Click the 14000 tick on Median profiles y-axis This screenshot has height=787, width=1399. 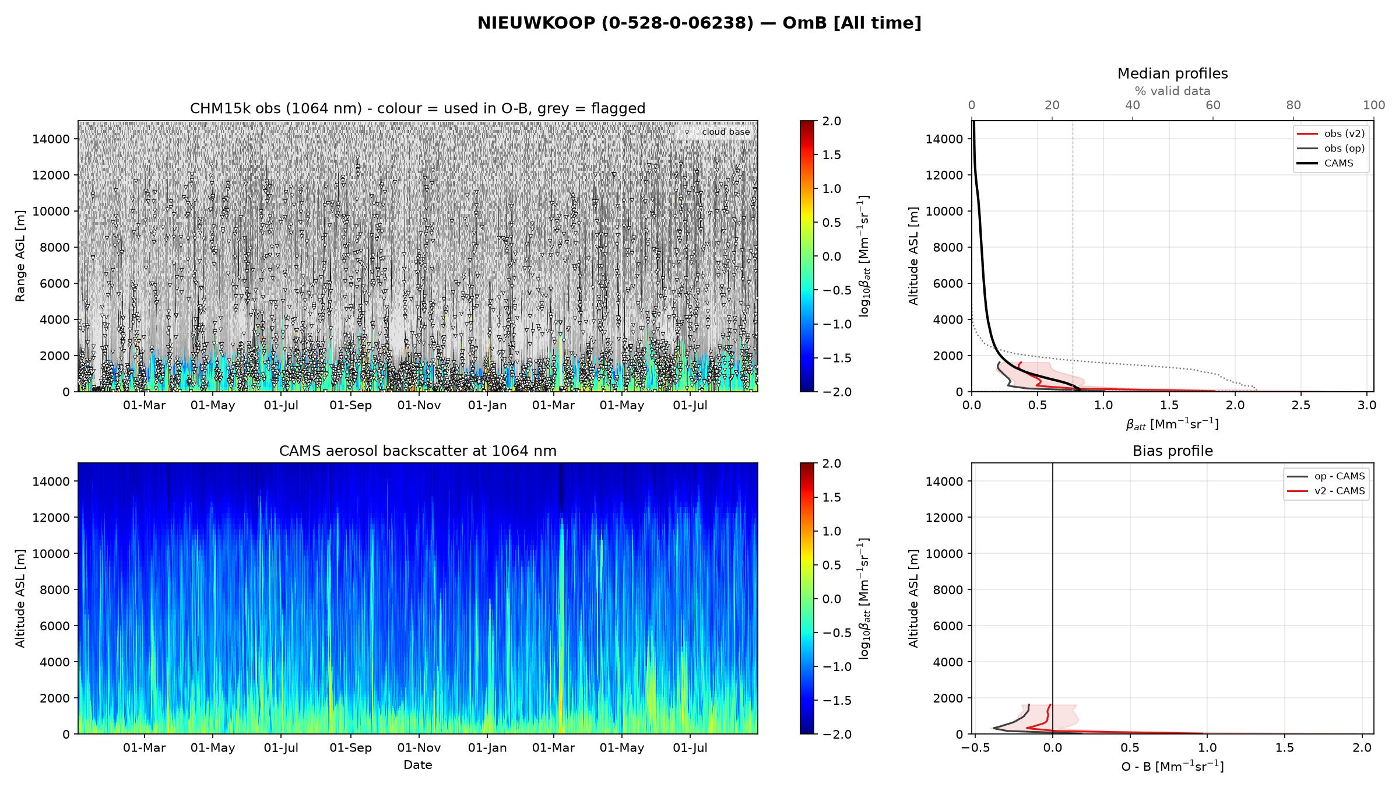944,139
